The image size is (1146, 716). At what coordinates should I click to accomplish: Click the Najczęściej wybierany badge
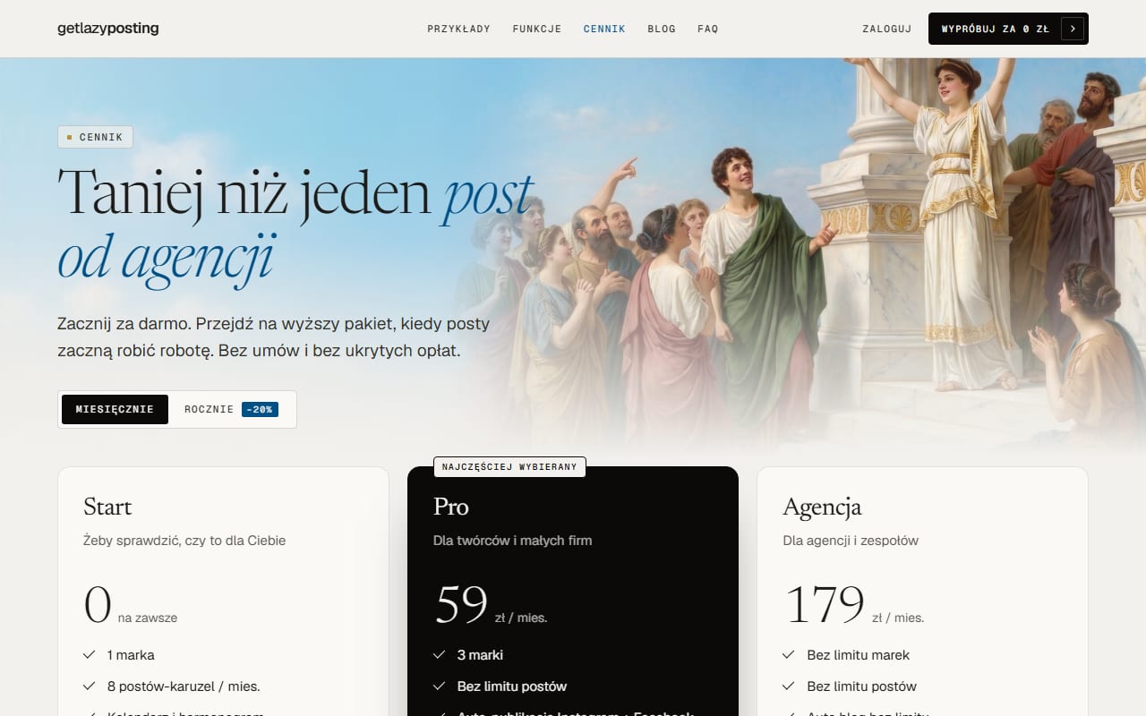click(x=509, y=467)
